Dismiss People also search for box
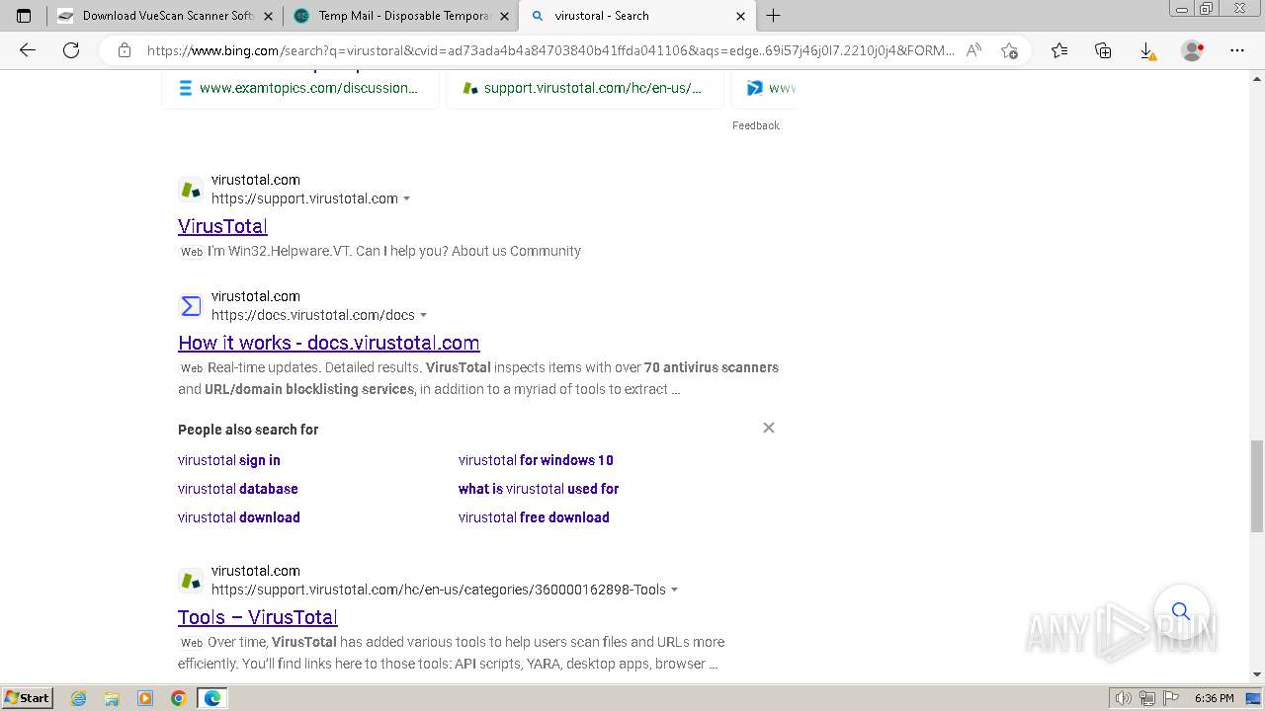The image size is (1265, 711). point(769,428)
